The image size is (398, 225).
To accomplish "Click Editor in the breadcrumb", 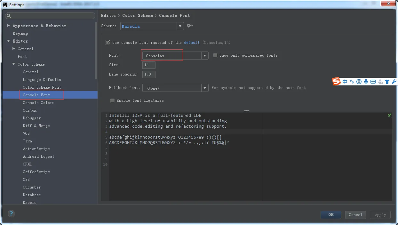I will coord(108,15).
